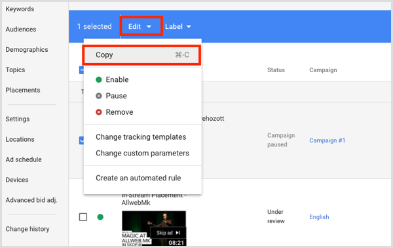This screenshot has width=393, height=248.
Task: Toggle the select-all header checkbox
Action: 81,70
